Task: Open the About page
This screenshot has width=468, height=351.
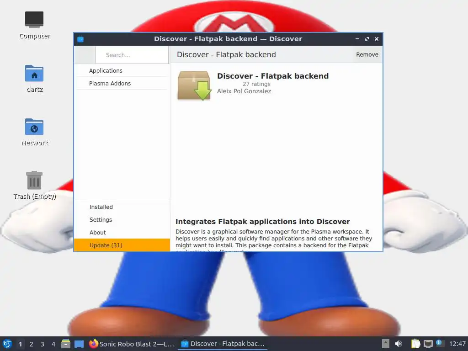Action: pyautogui.click(x=122, y=233)
